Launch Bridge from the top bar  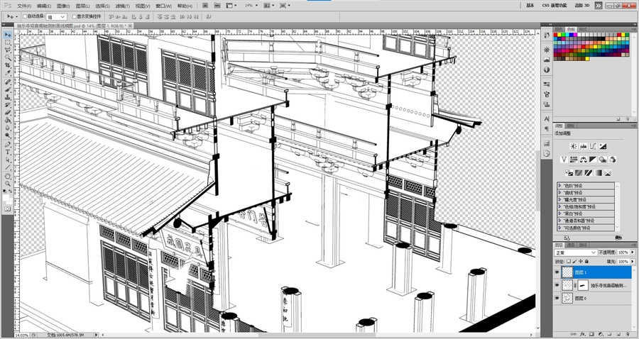tap(205, 6)
